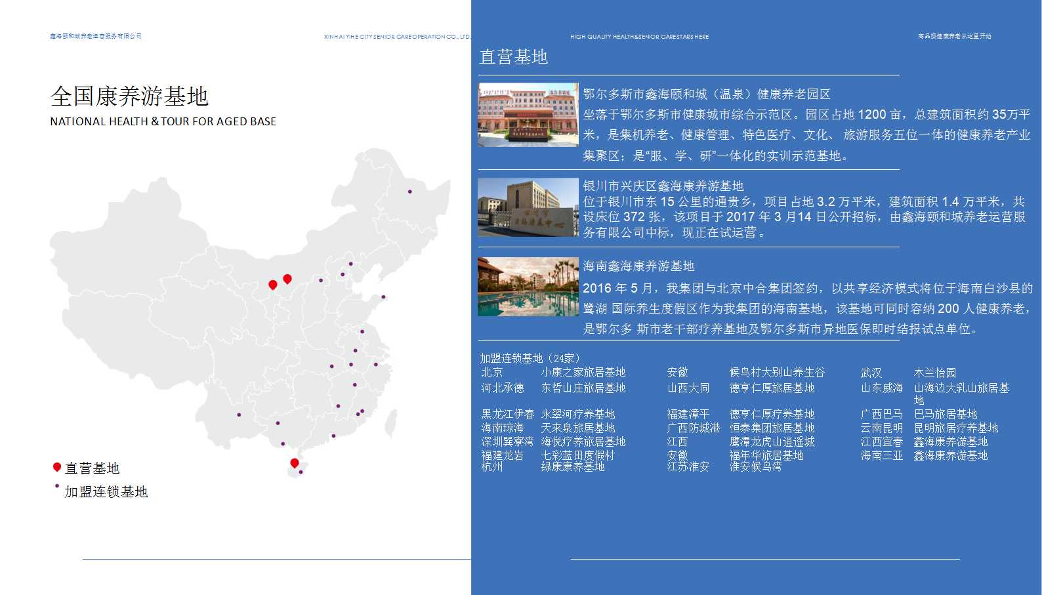Open the Hainan resort pool photo

click(x=528, y=287)
